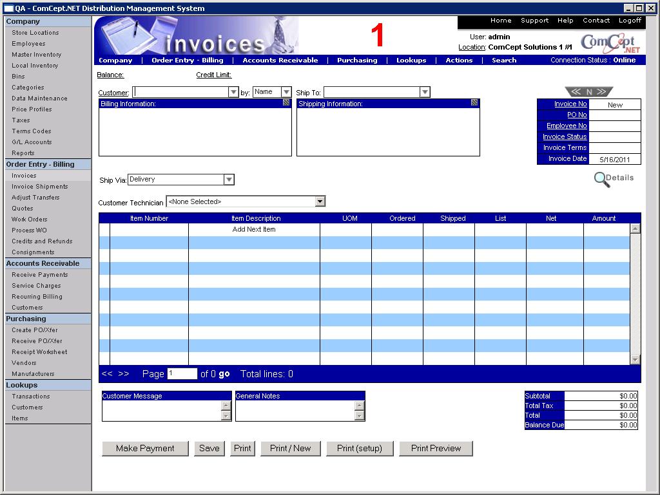The image size is (660, 495).
Task: Open Store Locations in the sidebar
Action: (35, 32)
